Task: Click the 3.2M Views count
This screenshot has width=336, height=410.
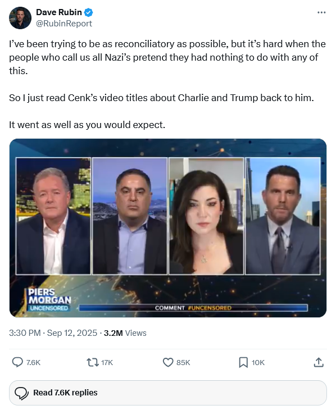Action: 125,333
